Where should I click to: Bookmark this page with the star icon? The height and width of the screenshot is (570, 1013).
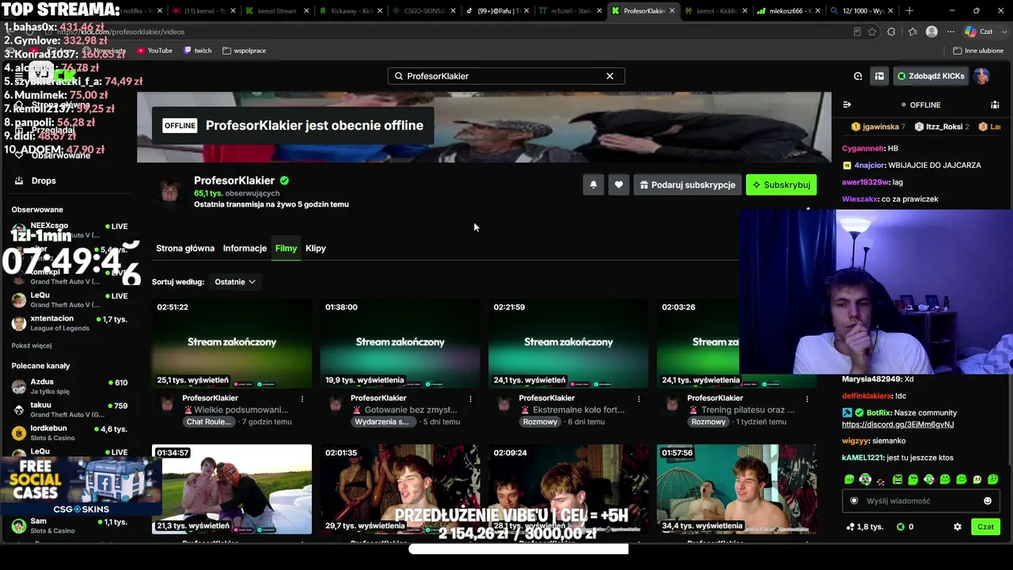coord(872,32)
